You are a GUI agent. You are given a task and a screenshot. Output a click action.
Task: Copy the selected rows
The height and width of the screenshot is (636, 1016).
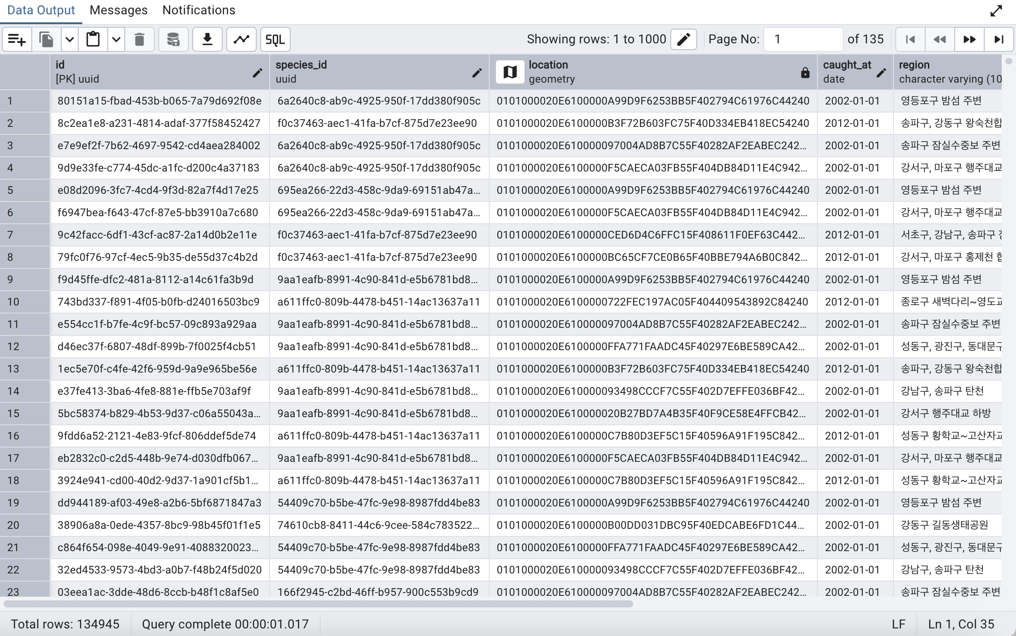click(47, 39)
